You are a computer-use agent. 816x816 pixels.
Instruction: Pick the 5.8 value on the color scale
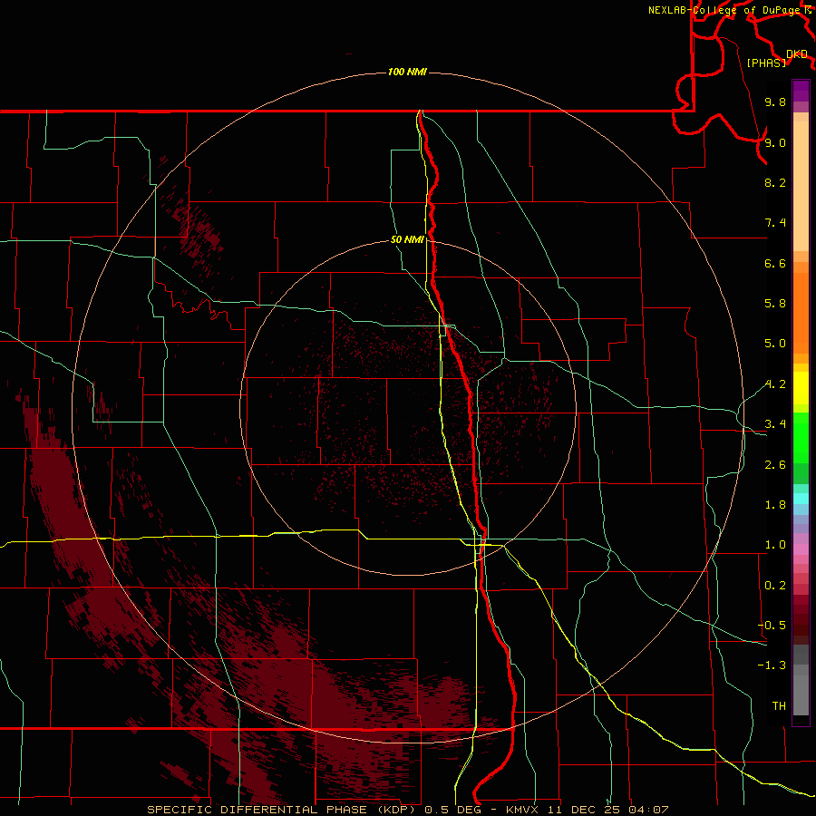pos(775,304)
